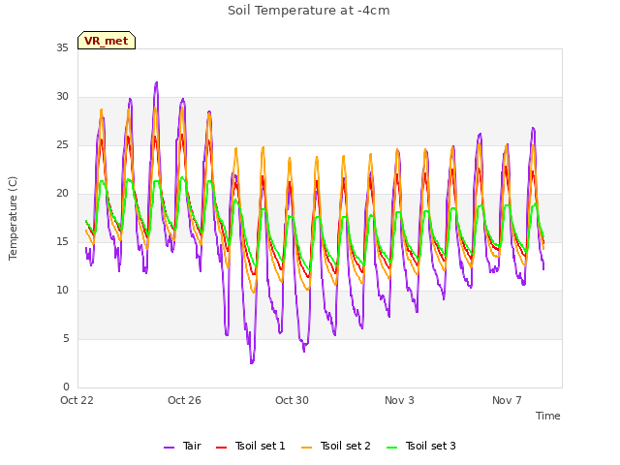The width and height of the screenshot is (620, 465).
Task: Click the 10 y-axis tick label
Action: pos(62,291)
